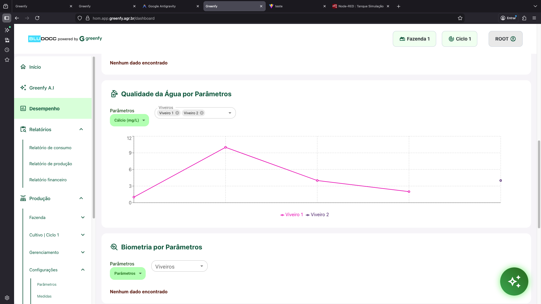Screen dimensions: 541x304
Task: Open the Viveiros dropdown under Biometria
Action: point(179,266)
